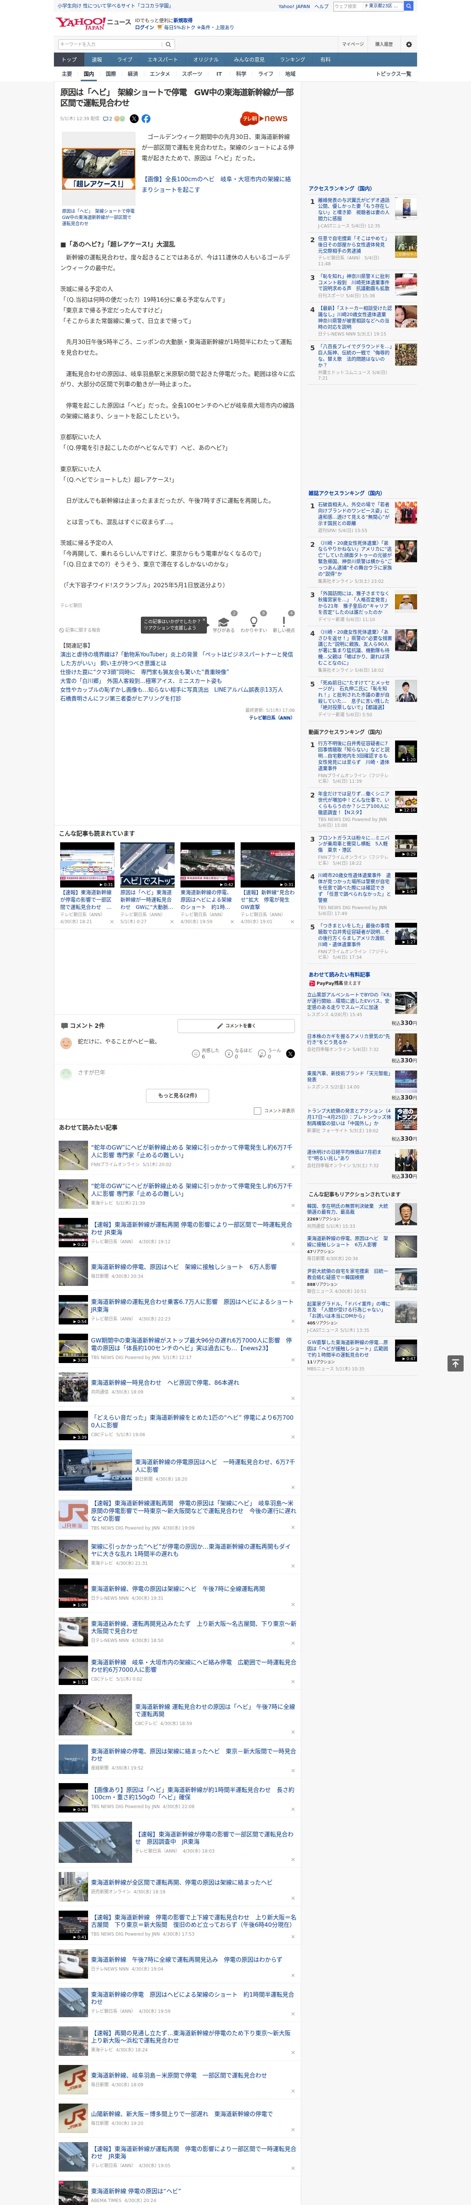Screen dimensions: 471x2205
Task: Click the blue web search button at top
Action: (x=409, y=6)
